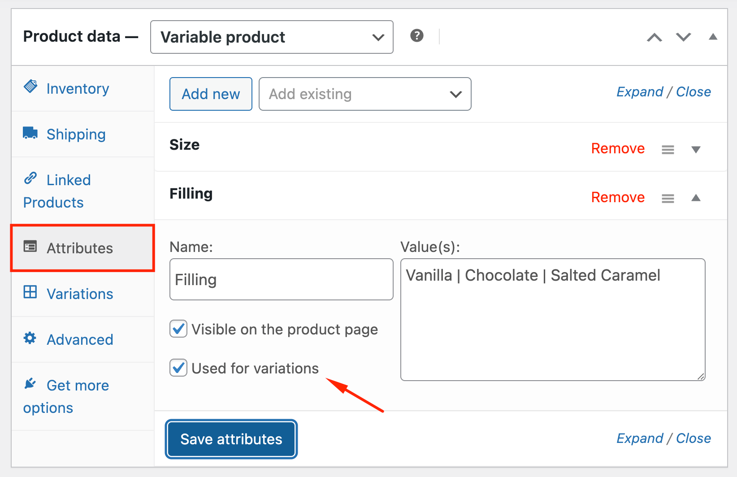
Task: Open the product type dropdown
Action: pyautogui.click(x=272, y=37)
